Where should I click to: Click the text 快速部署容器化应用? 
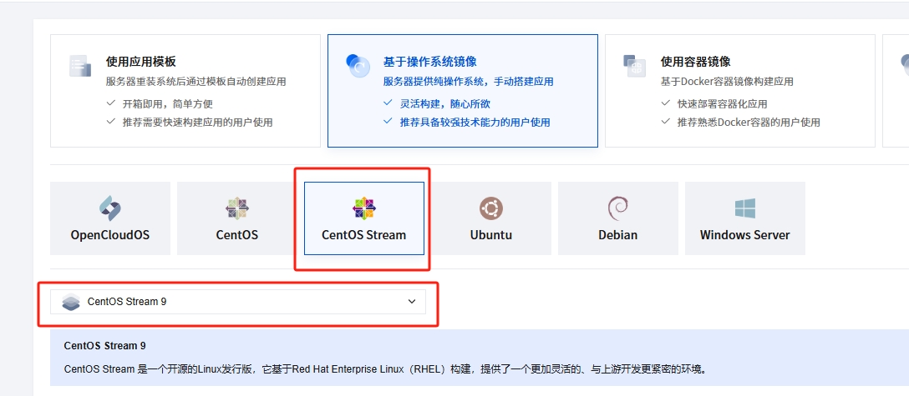[x=723, y=104]
